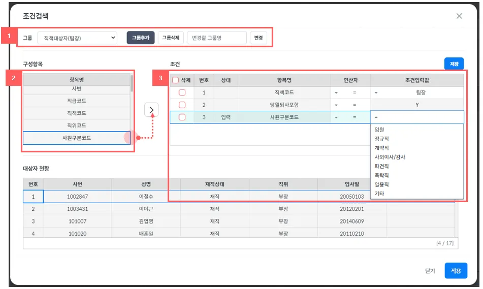
Task: Click the 구성항목 list scrollbar
Action: pos(132,83)
